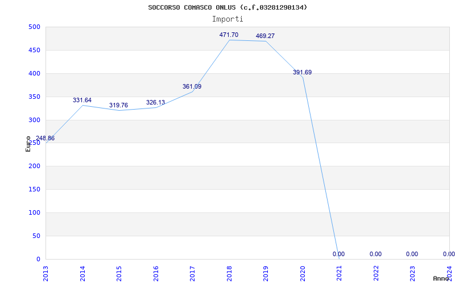Click the 400 y-axis tick label
This screenshot has width=455, height=284.
click(34, 74)
